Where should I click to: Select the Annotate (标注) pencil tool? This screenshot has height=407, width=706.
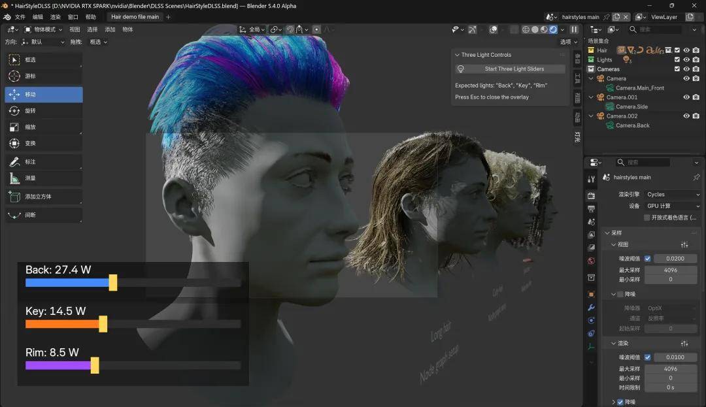[44, 161]
